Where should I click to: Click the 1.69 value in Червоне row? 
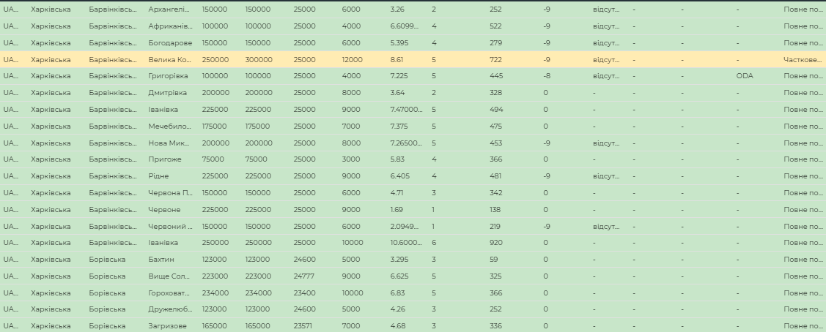click(x=397, y=210)
